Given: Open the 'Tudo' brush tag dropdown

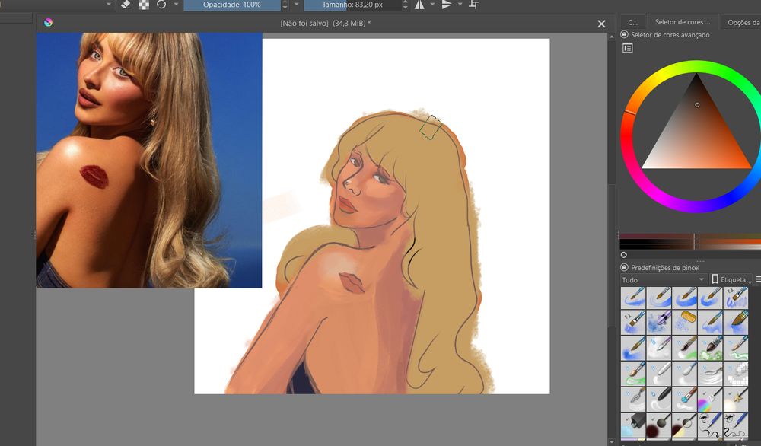Looking at the screenshot, I should 662,279.
